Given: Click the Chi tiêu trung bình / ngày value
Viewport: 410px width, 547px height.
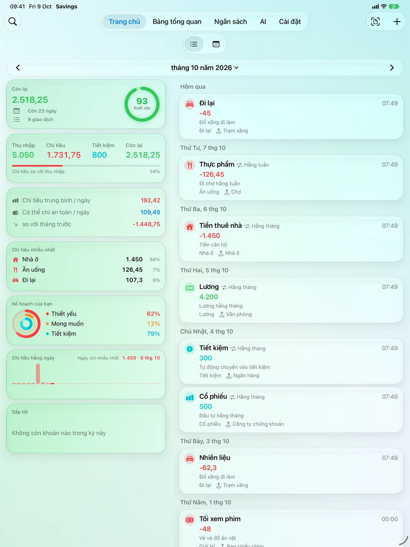Looking at the screenshot, I should [x=150, y=200].
